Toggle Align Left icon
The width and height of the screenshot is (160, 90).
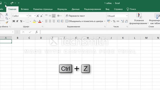[x=46, y=21]
